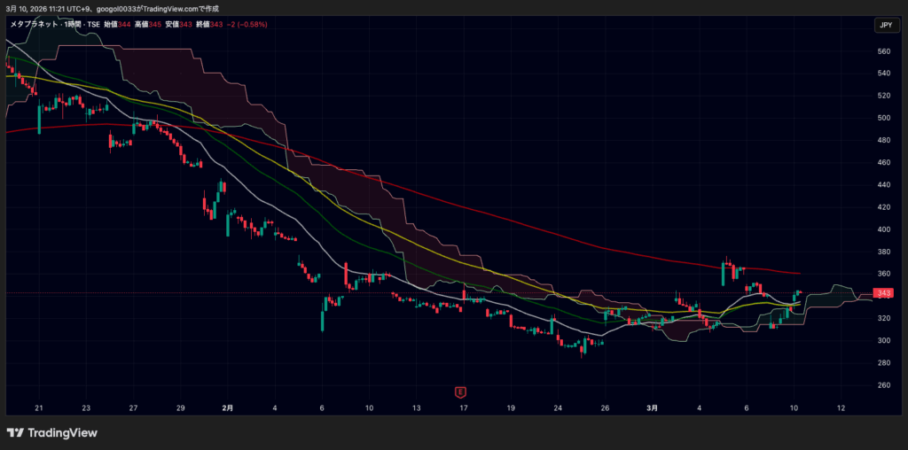Click the メタプラネット symbol title

[34, 24]
